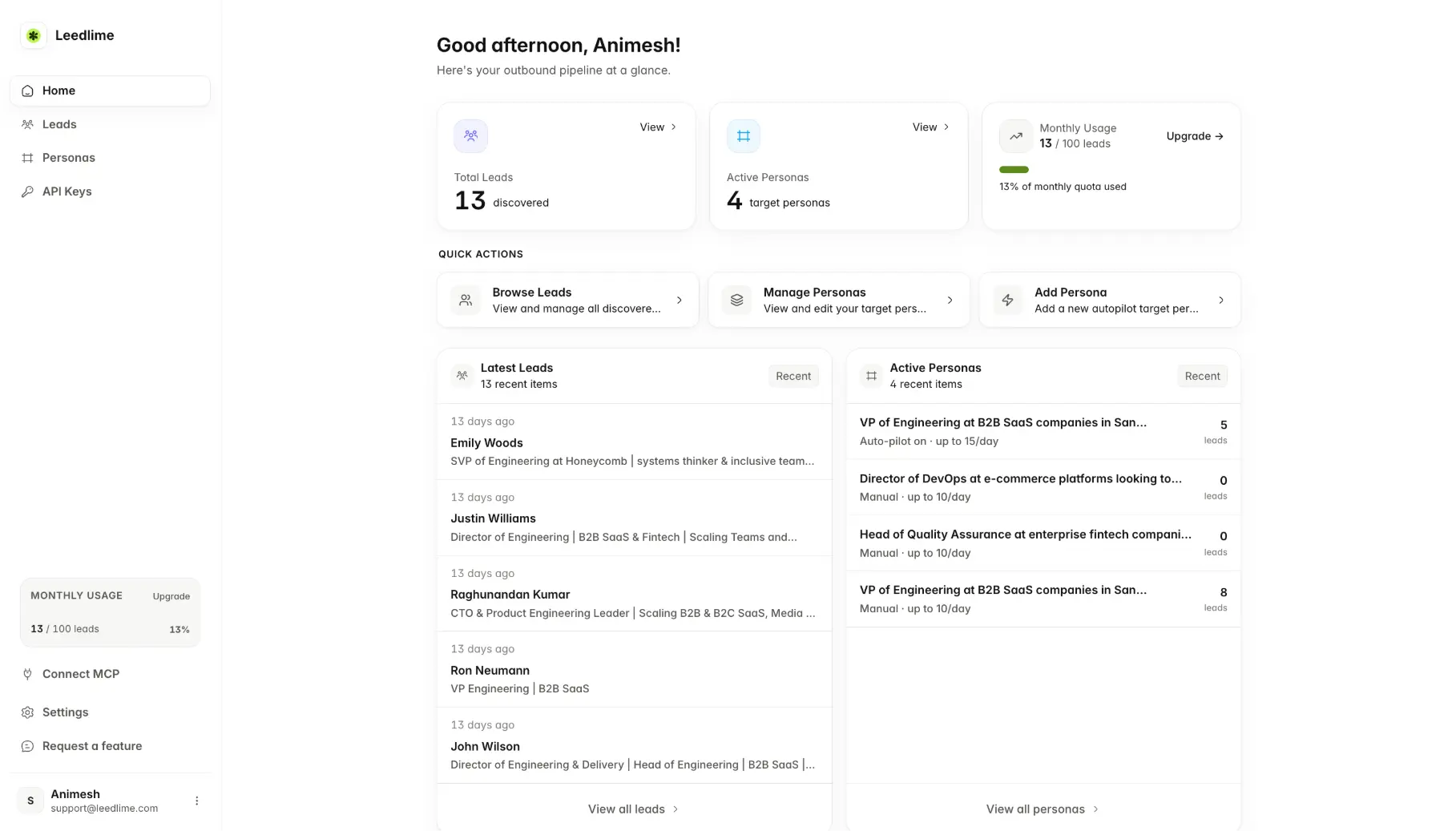1456x831 pixels.
Task: Open the Justin Williams lead
Action: point(634,518)
